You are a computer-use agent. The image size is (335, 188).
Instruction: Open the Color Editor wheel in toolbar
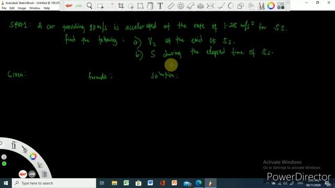pyautogui.click(x=271, y=6)
